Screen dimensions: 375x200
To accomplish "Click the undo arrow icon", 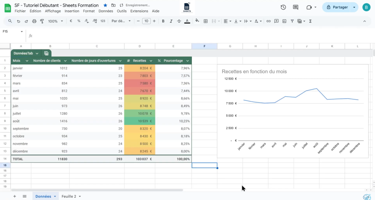I will pyautogui.click(x=18, y=21).
